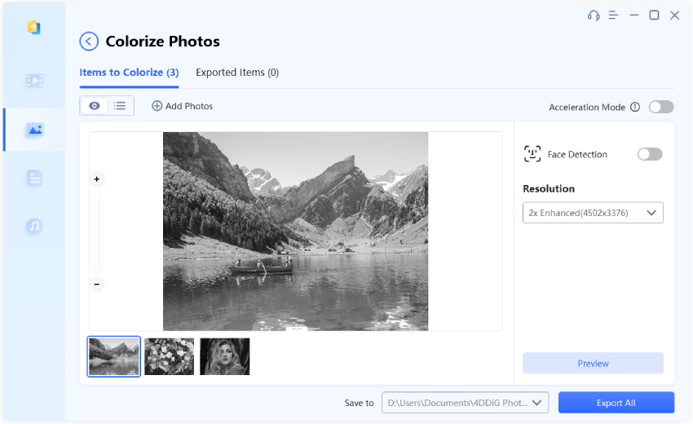693x424 pixels.
Task: Click the zoom in plus button
Action: [97, 179]
